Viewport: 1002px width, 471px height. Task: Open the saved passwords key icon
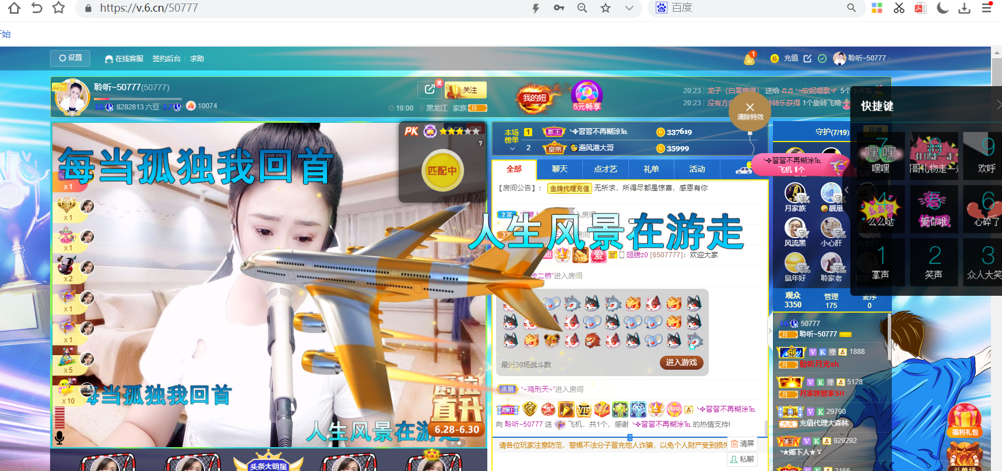coord(559,8)
